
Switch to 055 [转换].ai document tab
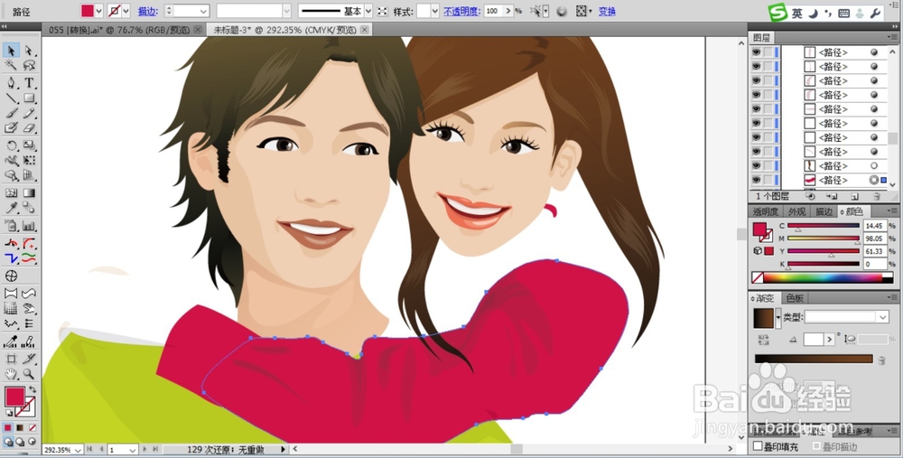coord(120,30)
